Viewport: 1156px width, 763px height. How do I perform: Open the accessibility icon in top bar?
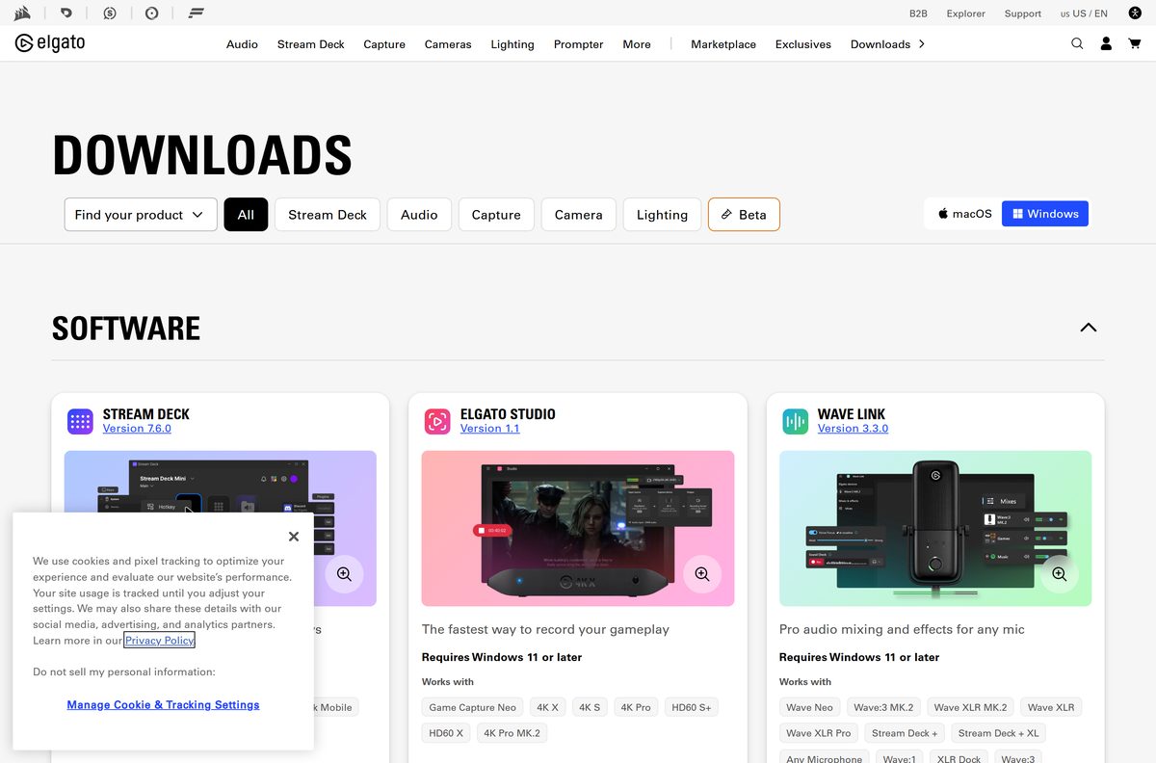[x=1135, y=13]
